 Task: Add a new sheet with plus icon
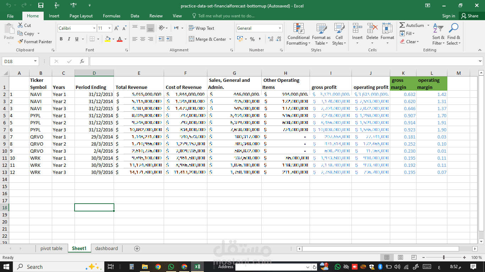137,249
